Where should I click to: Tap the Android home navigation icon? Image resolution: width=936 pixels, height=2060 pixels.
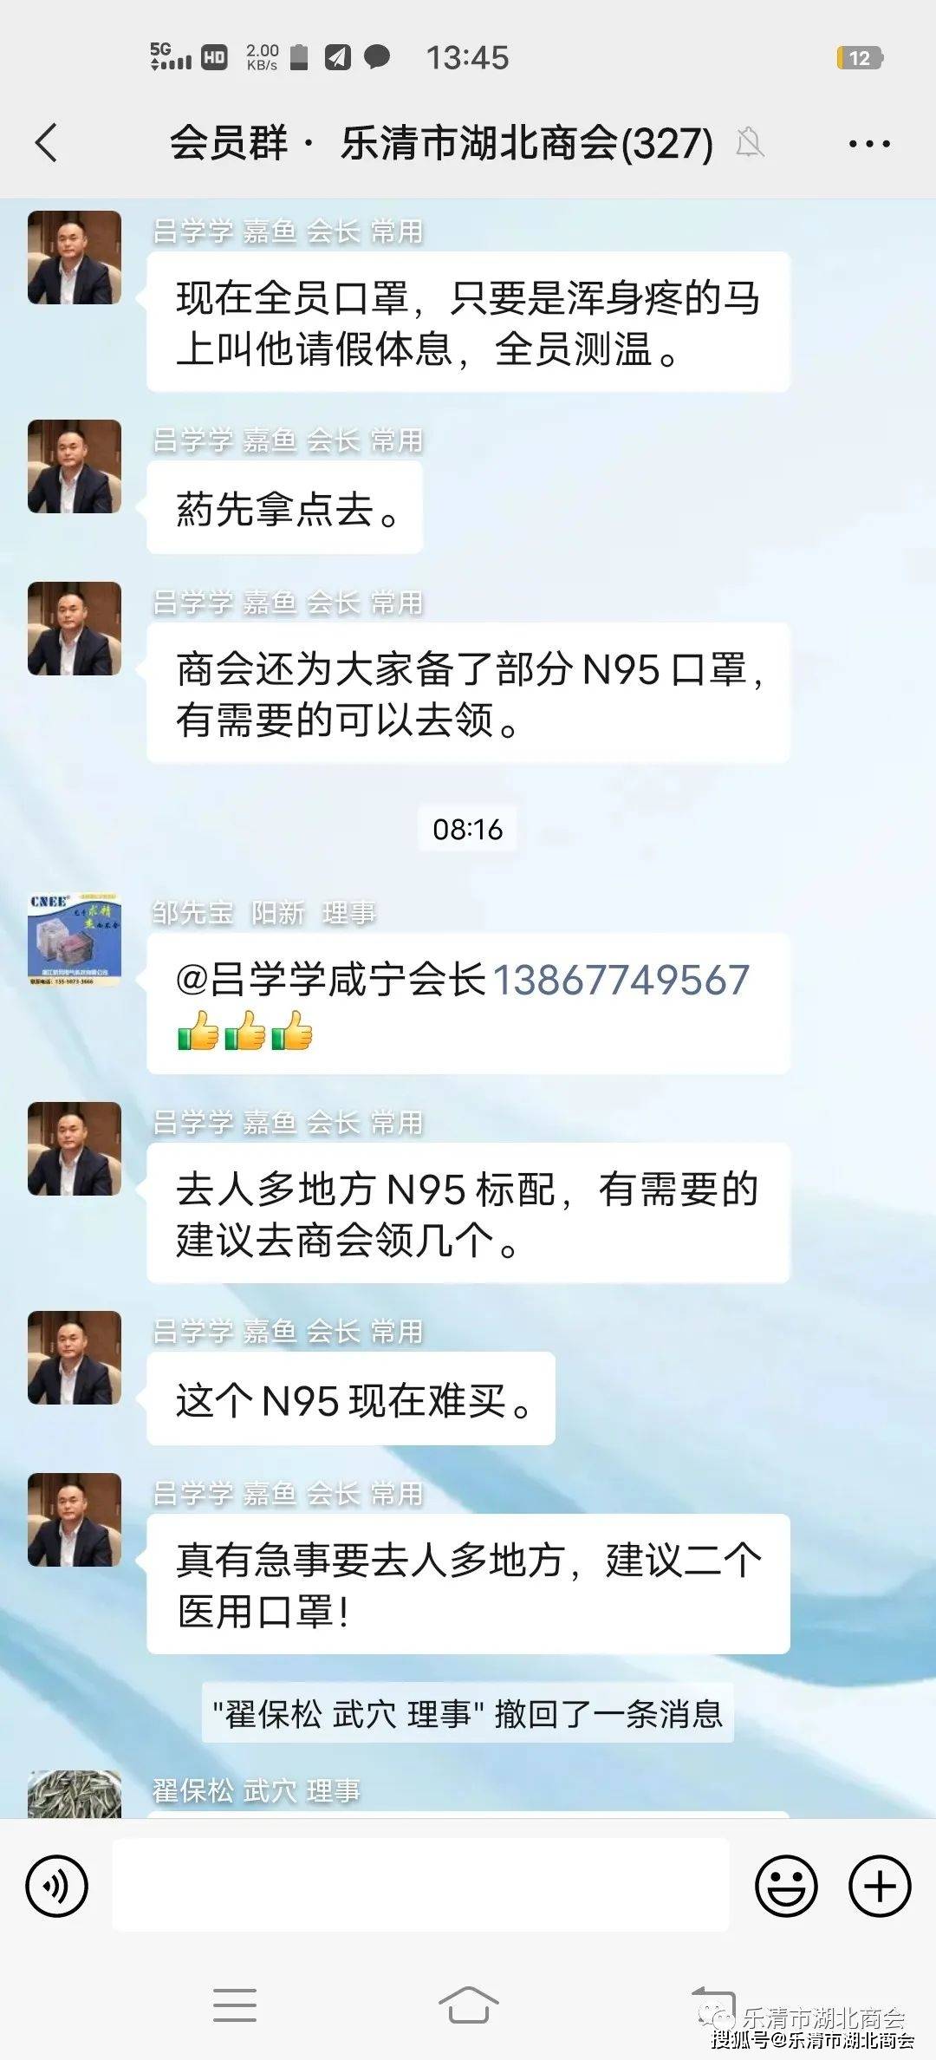(x=468, y=2005)
